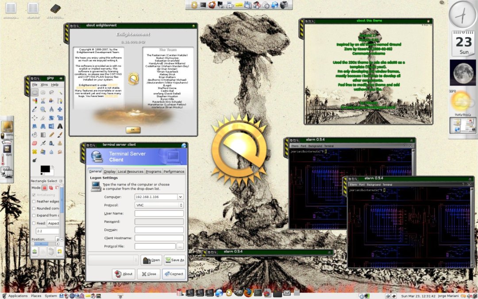This screenshot has height=299, width=478.
Task: Select the Paintbrush tool in GIMP
Action: (x=60, y=135)
